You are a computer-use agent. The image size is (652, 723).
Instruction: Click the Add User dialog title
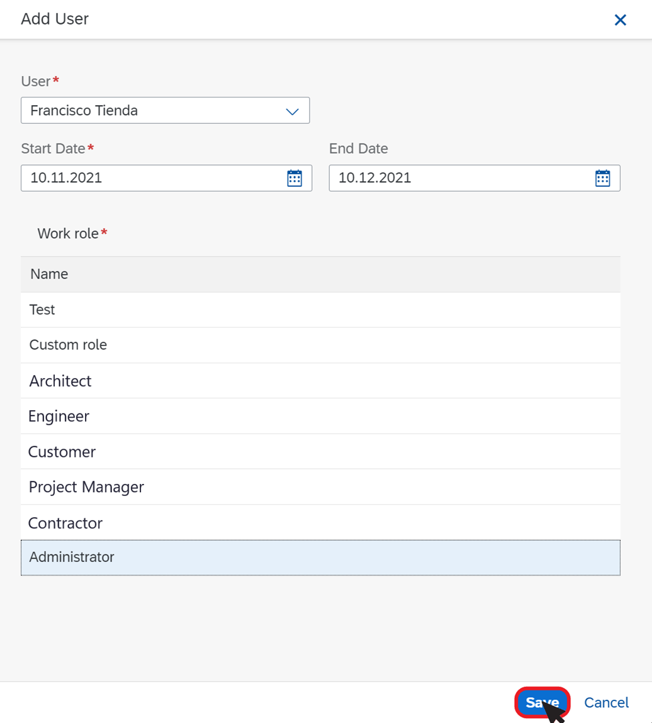55,19
